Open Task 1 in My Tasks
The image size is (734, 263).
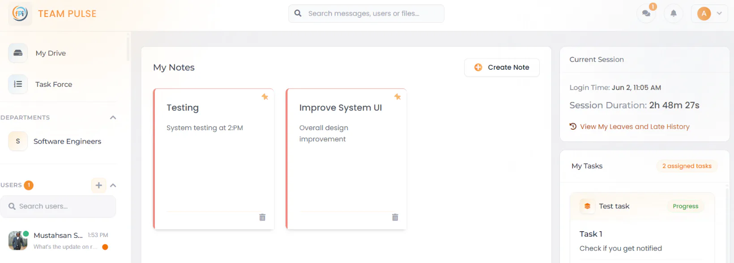point(591,234)
